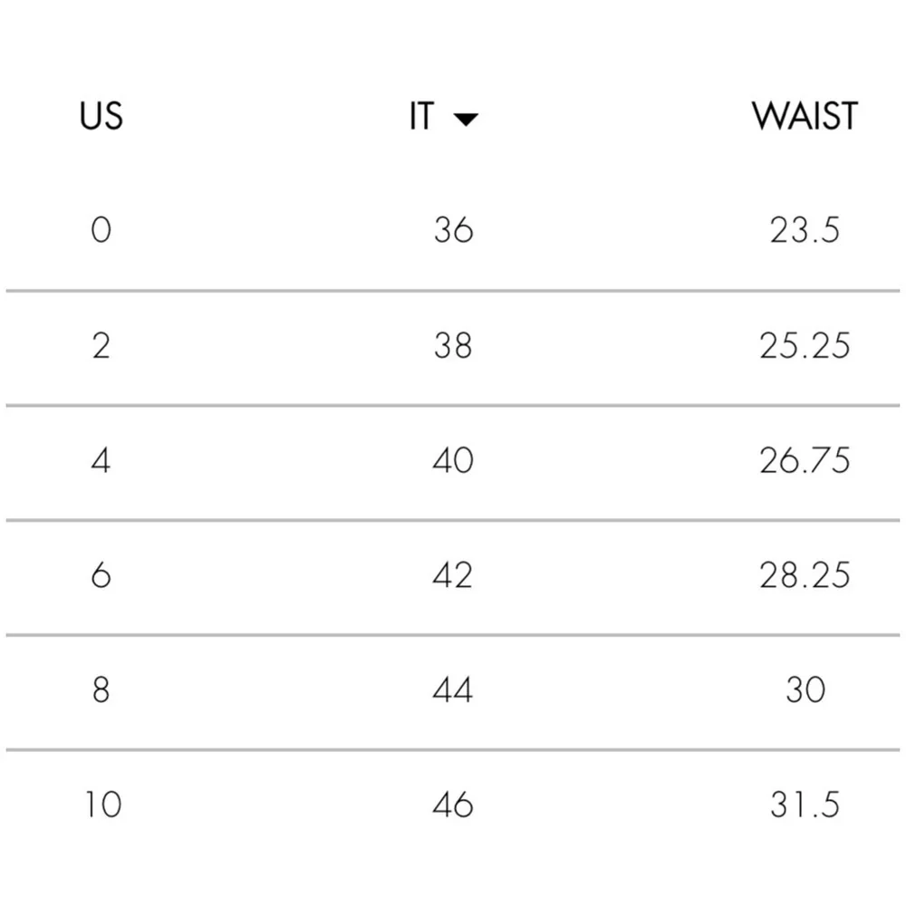
Task: Click the WAIST column header
Action: [805, 117]
